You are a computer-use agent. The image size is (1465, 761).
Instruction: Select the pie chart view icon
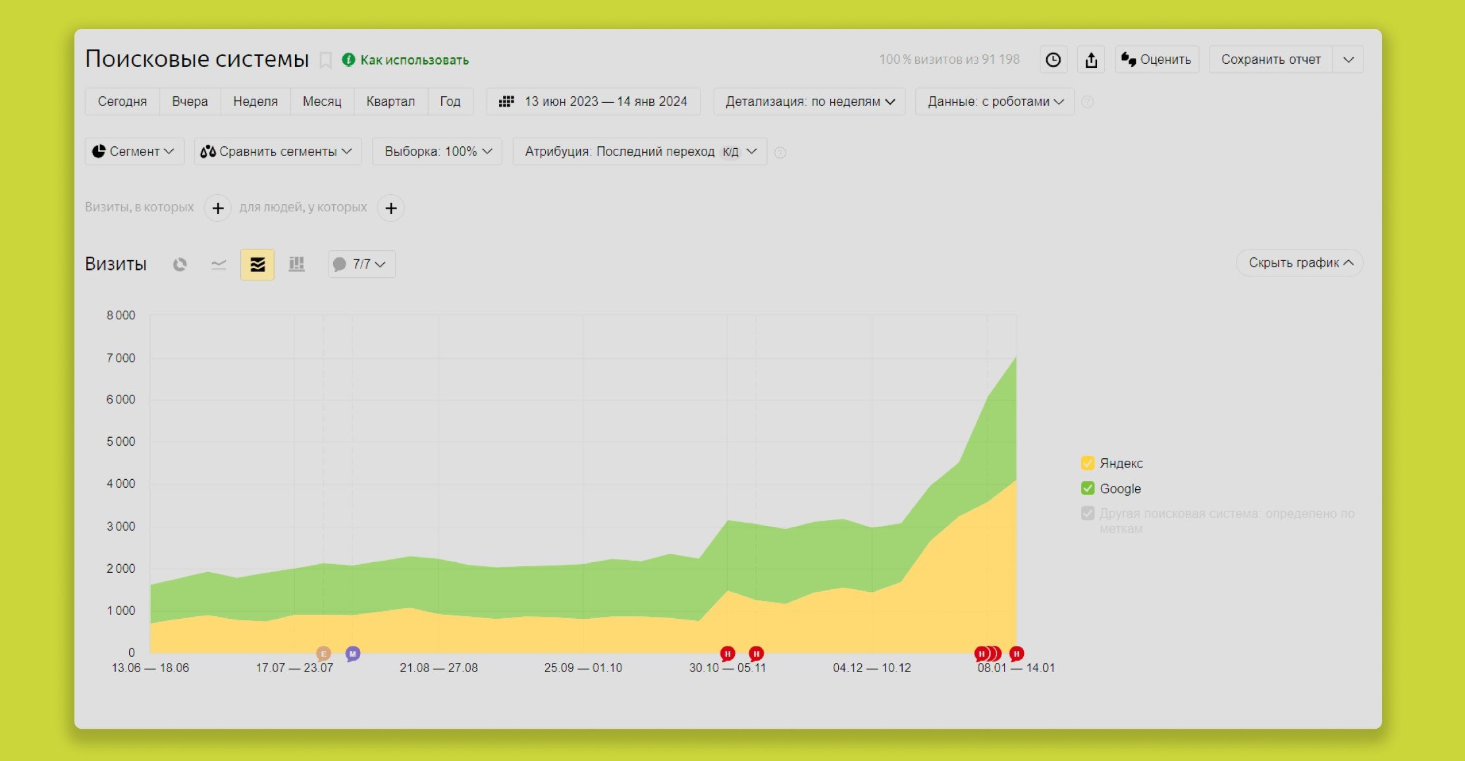click(180, 265)
